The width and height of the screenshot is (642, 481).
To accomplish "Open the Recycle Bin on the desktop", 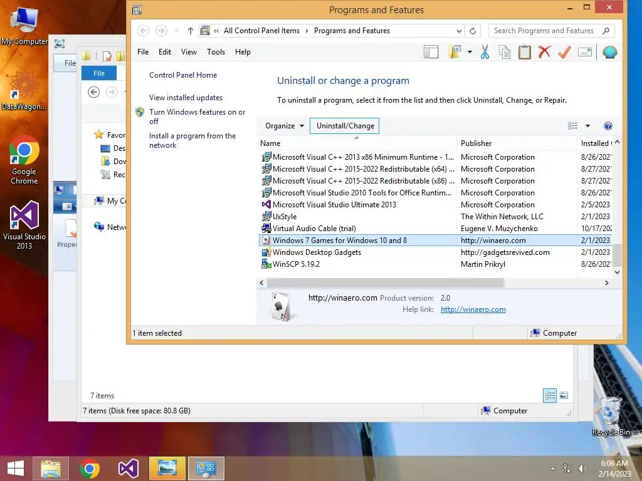I will 611,416.
